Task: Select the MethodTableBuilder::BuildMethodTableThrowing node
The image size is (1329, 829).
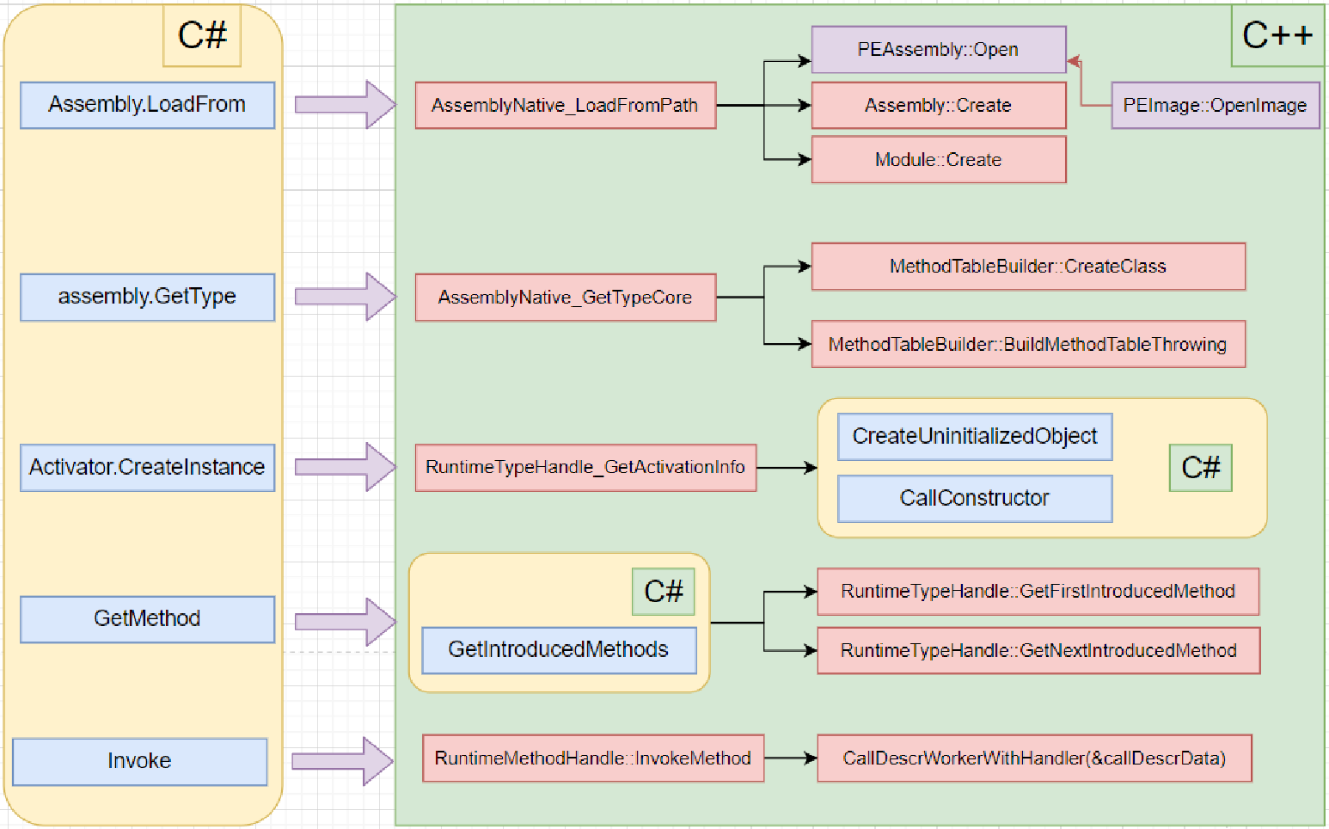Action: tap(1027, 344)
